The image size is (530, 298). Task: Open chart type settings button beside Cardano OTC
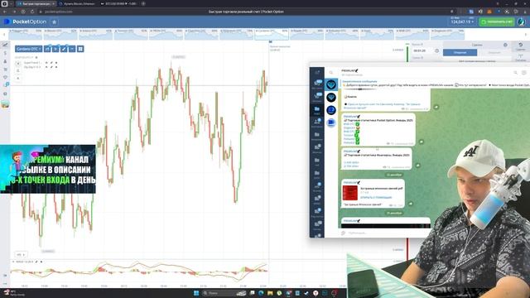pos(47,49)
